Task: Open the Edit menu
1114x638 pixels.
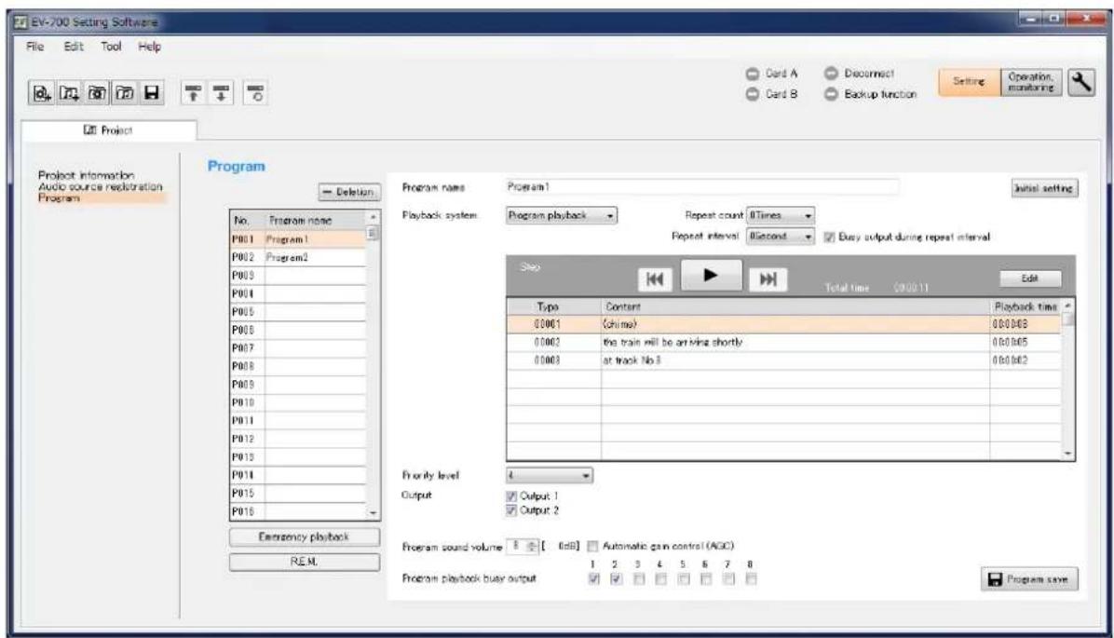Action: coord(74,47)
